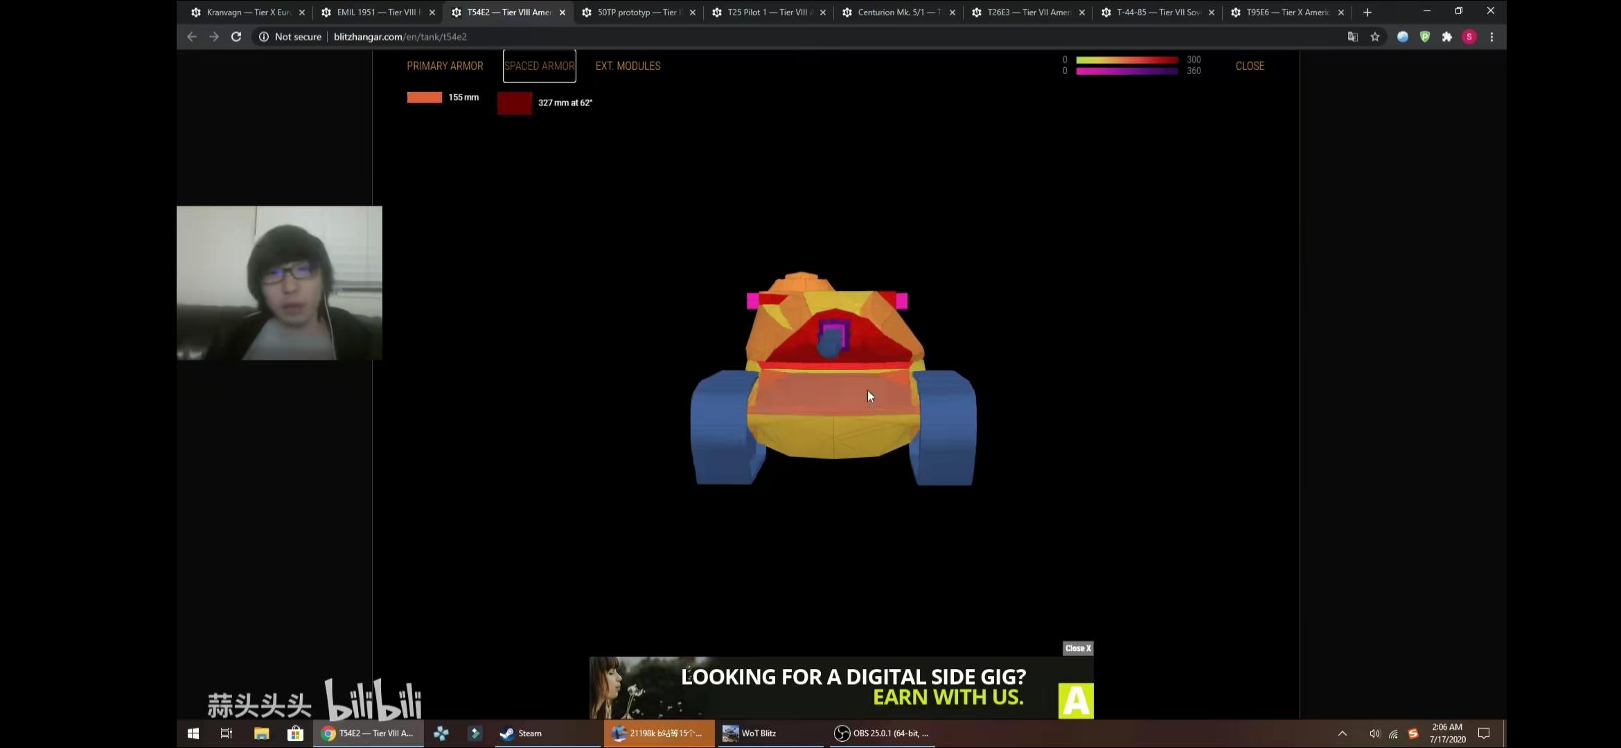
Task: Close the 50TP prototyp tab
Action: tap(693, 12)
